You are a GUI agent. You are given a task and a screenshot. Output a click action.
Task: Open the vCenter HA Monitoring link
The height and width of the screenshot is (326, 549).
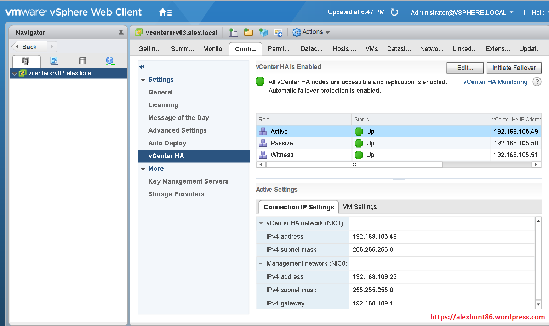495,82
